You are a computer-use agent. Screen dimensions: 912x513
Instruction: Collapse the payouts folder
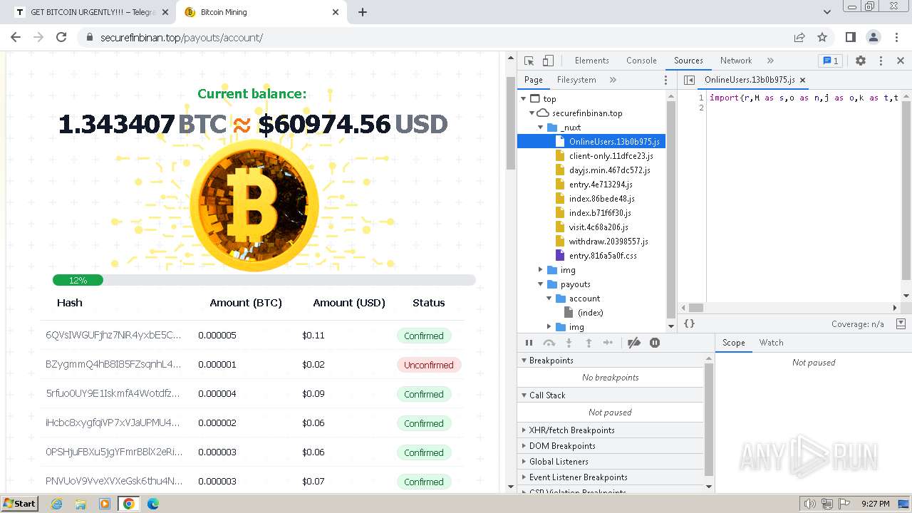pos(540,284)
